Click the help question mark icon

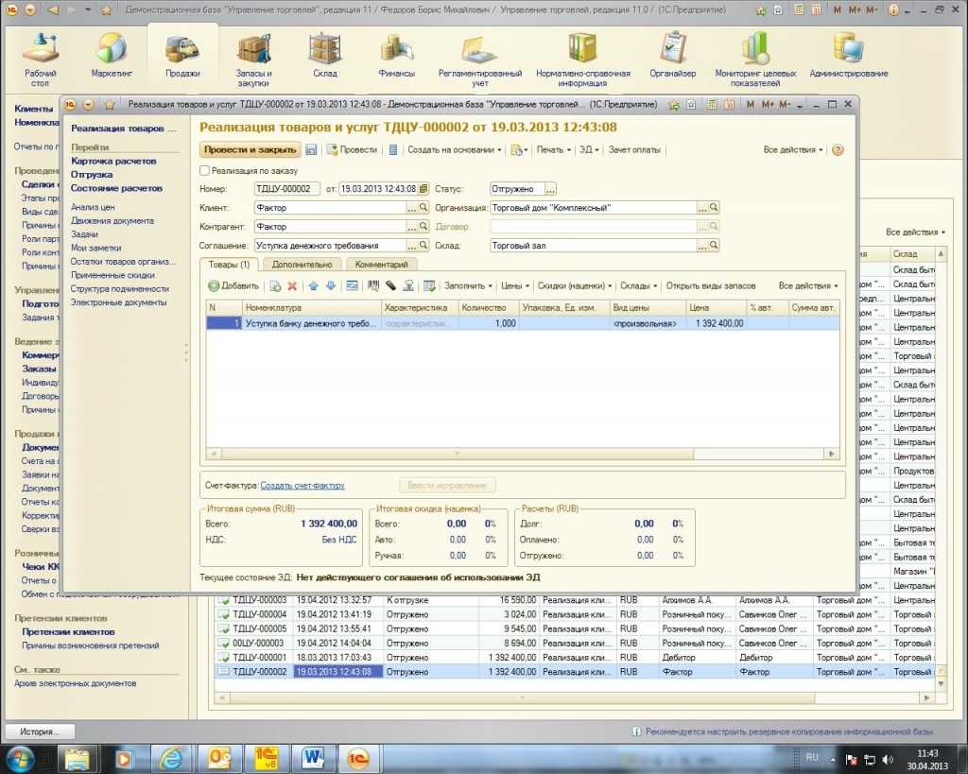coord(837,149)
